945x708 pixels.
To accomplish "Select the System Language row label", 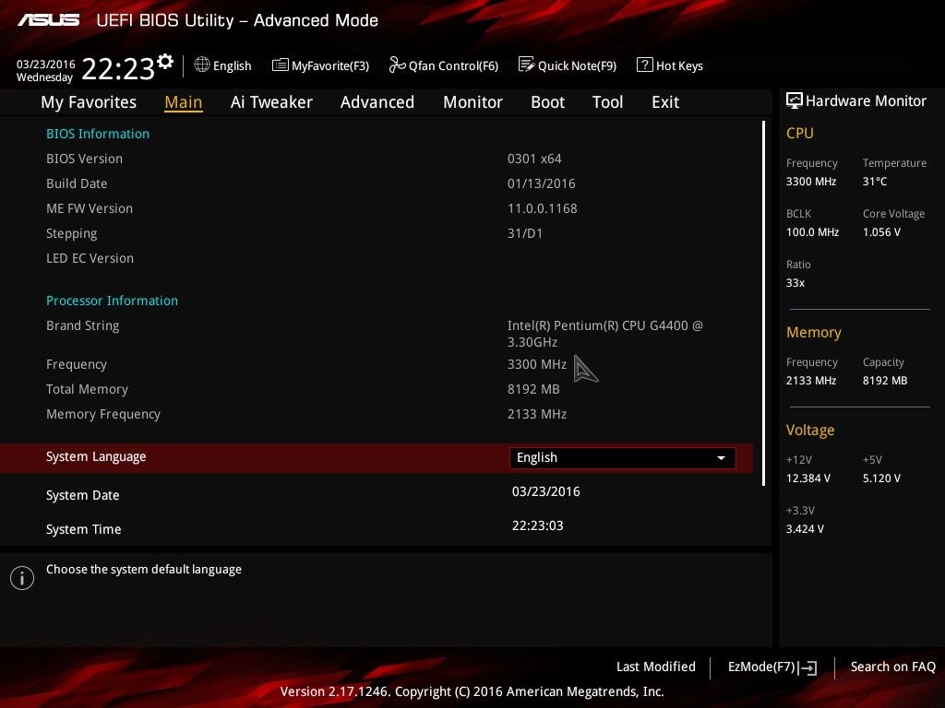I will pos(96,457).
